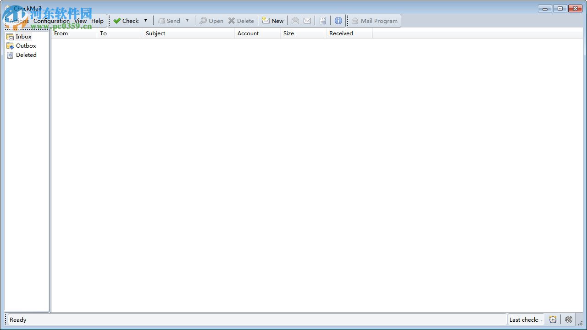Toggle the speaker sound icon

pyautogui.click(x=569, y=320)
